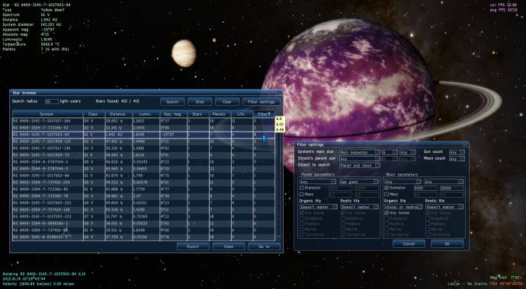Uncheck the Moon parameters Diameter checkbox
The width and height of the screenshot is (526, 289).
click(x=386, y=188)
